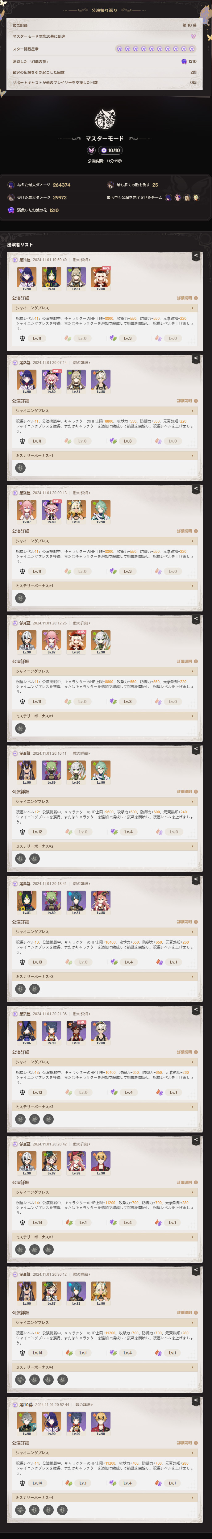The image size is (212, 1539).
Task: Share the Act 5 (第5幕) record
Action: [x=196, y=749]
